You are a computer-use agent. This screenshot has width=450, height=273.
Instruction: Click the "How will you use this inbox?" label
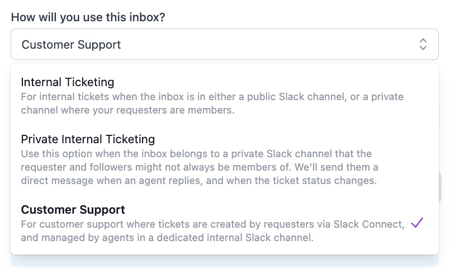pyautogui.click(x=88, y=17)
